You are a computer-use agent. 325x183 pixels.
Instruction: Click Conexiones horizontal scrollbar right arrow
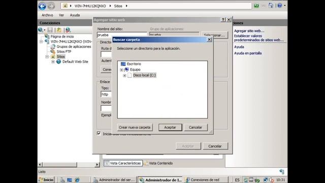click(x=97, y=165)
